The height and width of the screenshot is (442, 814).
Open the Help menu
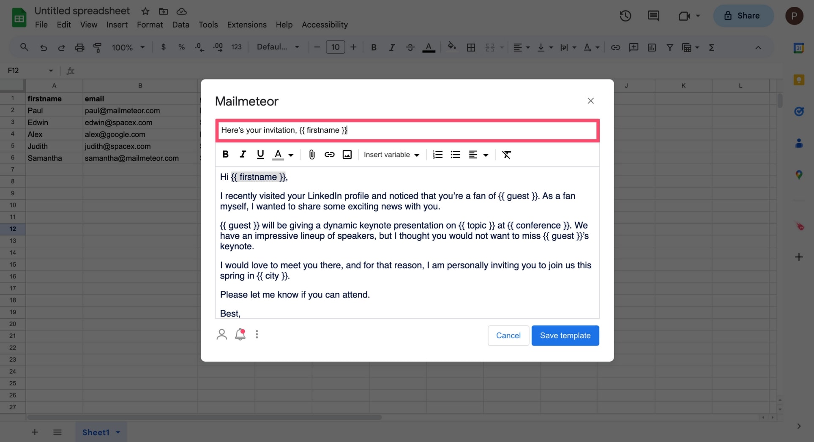click(x=284, y=25)
